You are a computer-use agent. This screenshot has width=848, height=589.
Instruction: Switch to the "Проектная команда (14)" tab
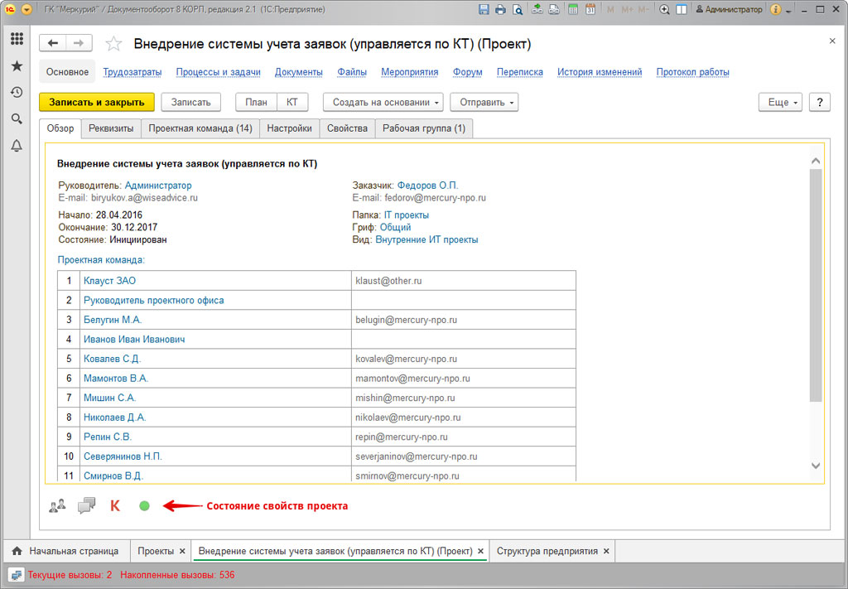pyautogui.click(x=200, y=128)
